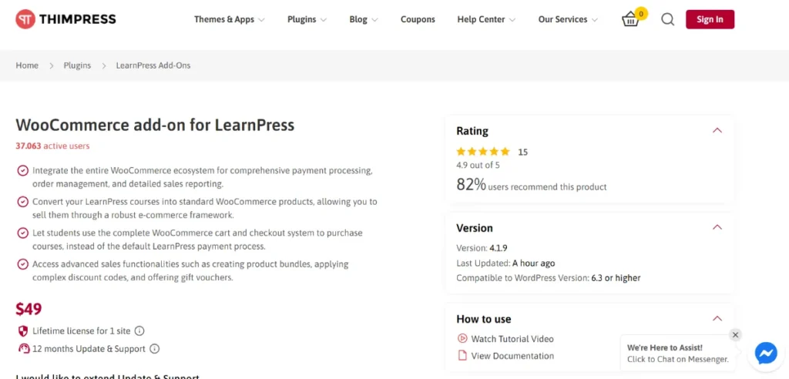Collapse the Version panel

pos(717,228)
